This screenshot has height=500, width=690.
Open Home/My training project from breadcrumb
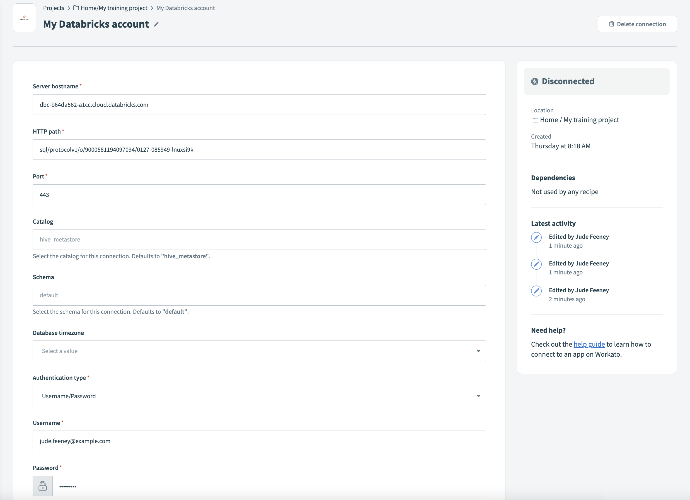[x=114, y=8]
